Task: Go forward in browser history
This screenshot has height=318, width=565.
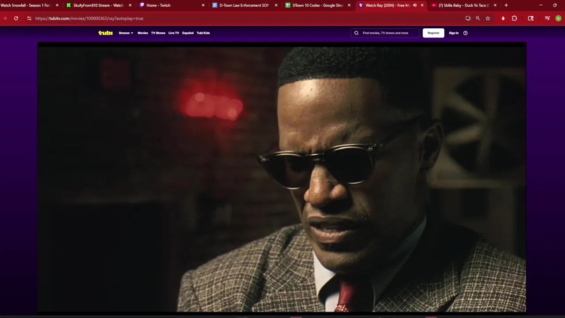Action: pos(5,18)
